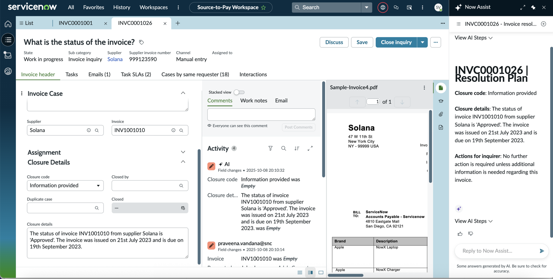Click the Now Assist pin icon
This screenshot has height=279, width=553.
533,7
